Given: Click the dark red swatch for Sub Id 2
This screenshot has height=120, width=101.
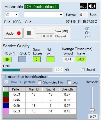Looking at the screenshot, I should click(x=6, y=100).
